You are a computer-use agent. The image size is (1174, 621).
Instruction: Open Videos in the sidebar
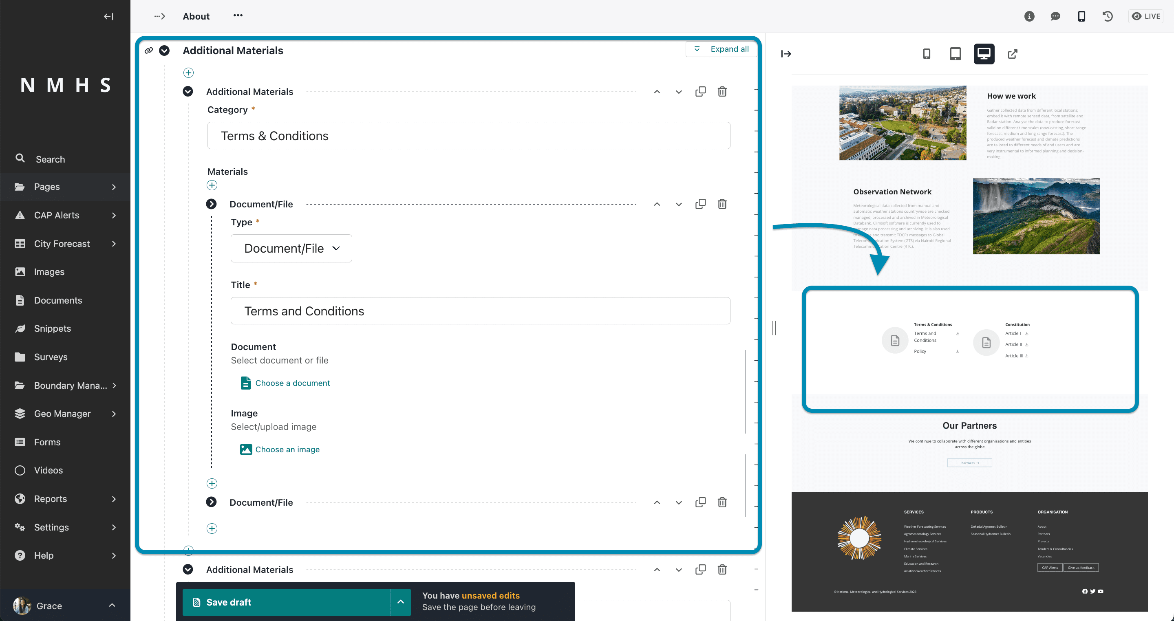pyautogui.click(x=65, y=470)
